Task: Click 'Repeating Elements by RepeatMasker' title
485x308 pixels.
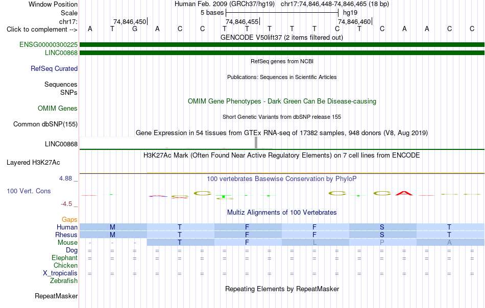Action: click(282, 289)
